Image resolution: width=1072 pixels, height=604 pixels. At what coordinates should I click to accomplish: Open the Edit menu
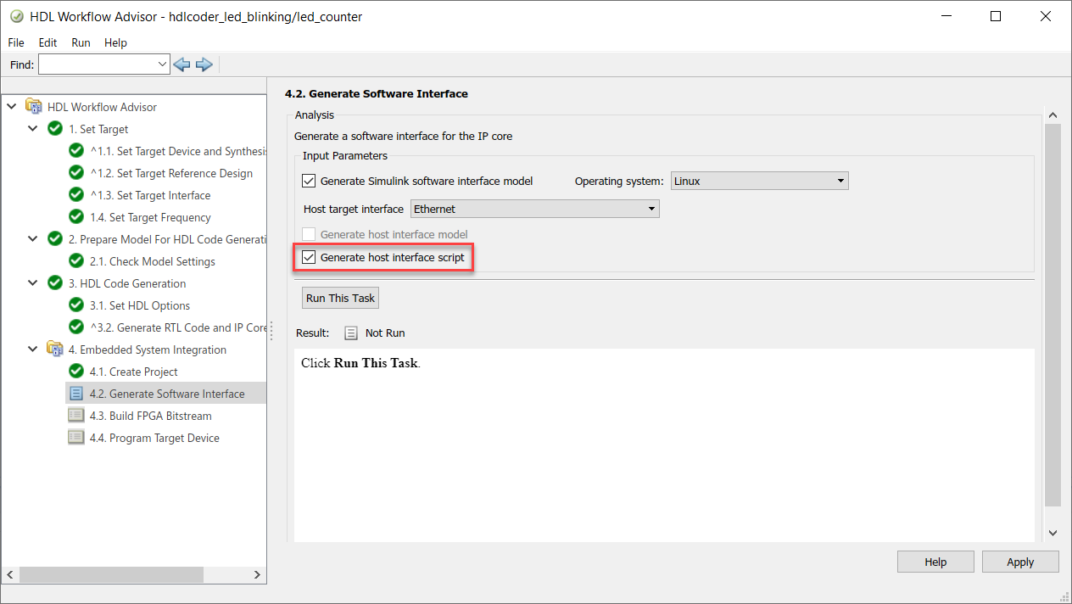click(47, 42)
